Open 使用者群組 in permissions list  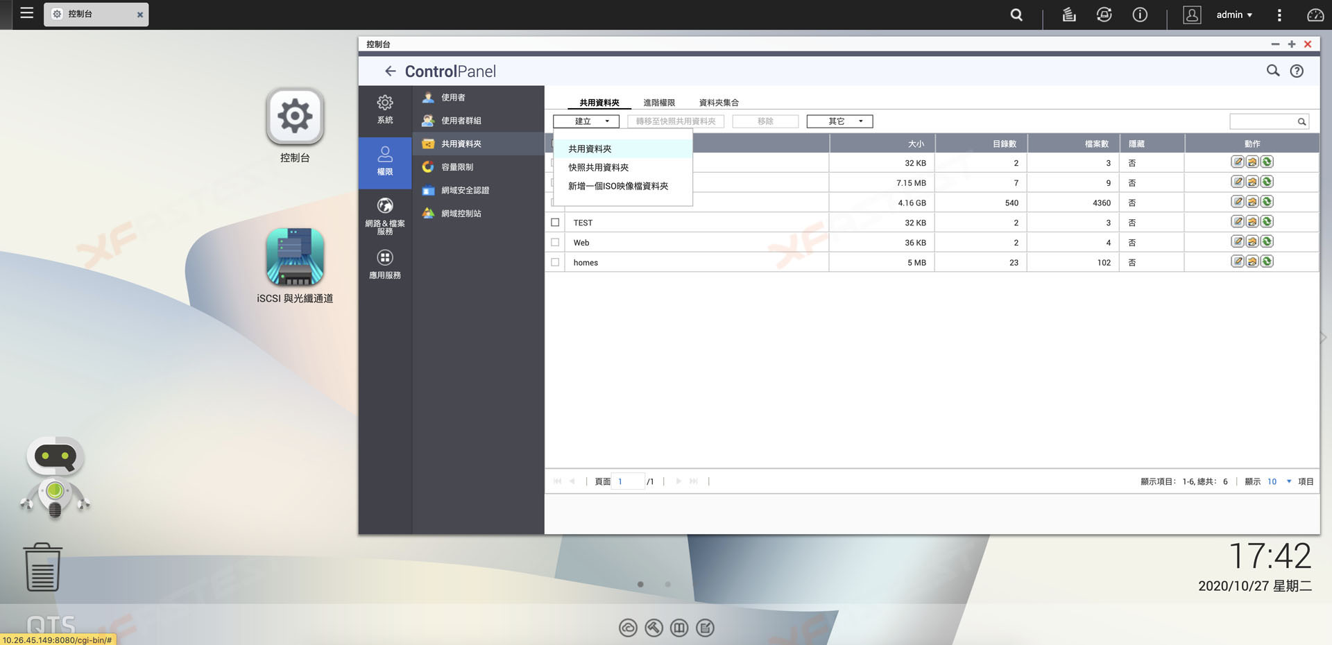[x=478, y=121]
